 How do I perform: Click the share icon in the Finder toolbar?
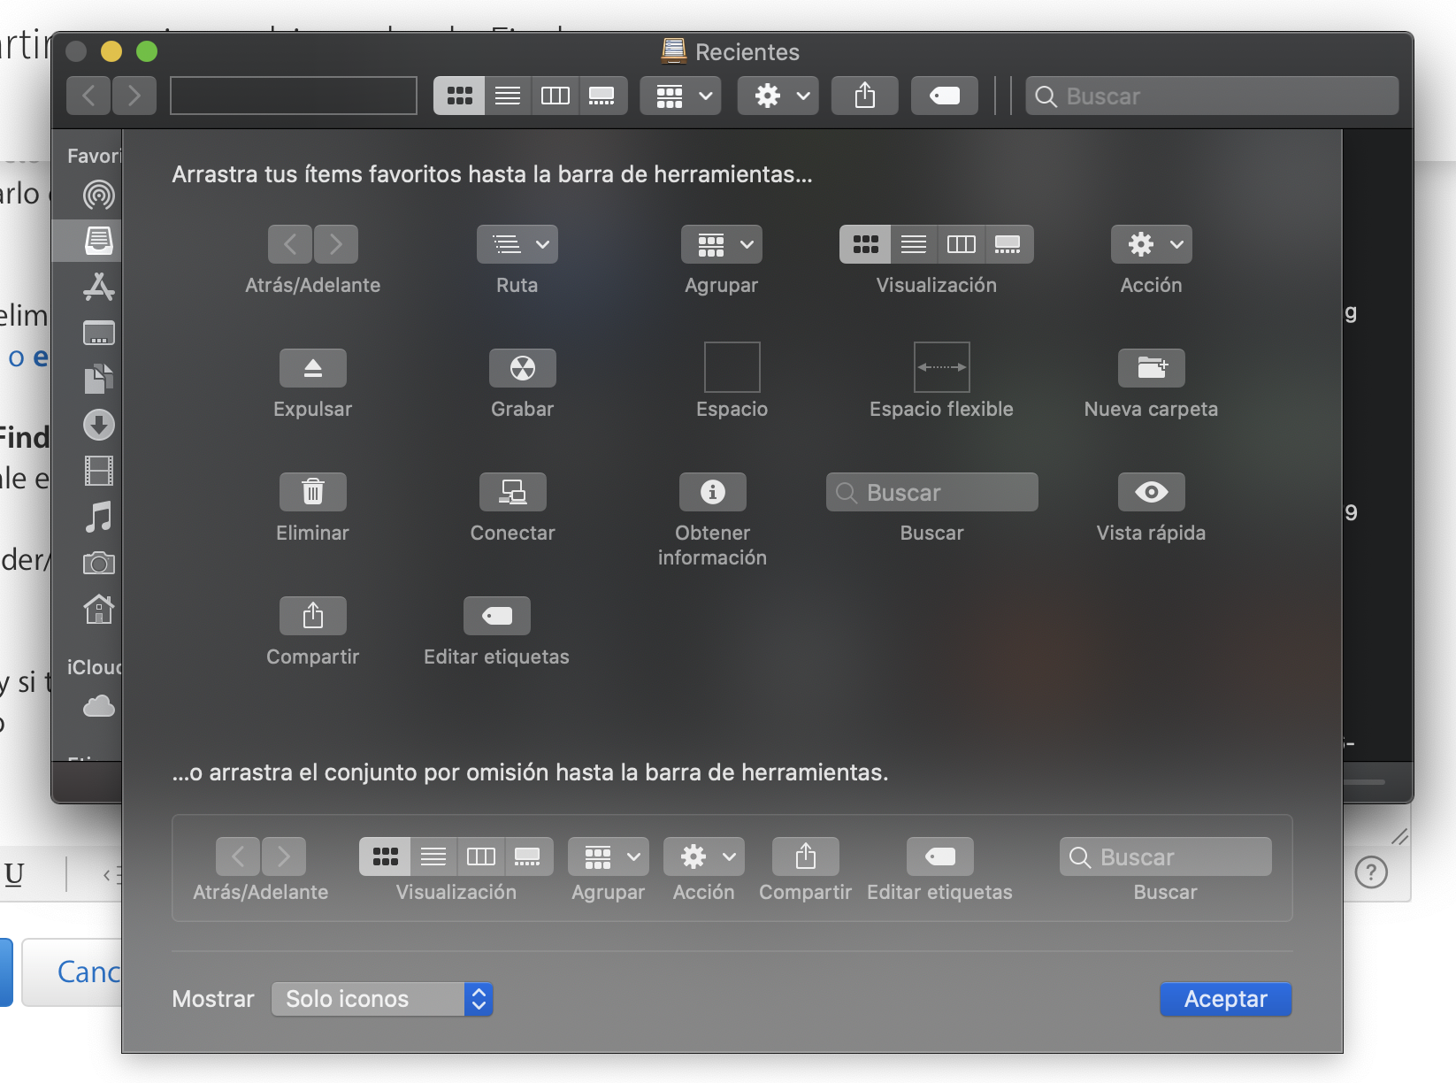865,96
